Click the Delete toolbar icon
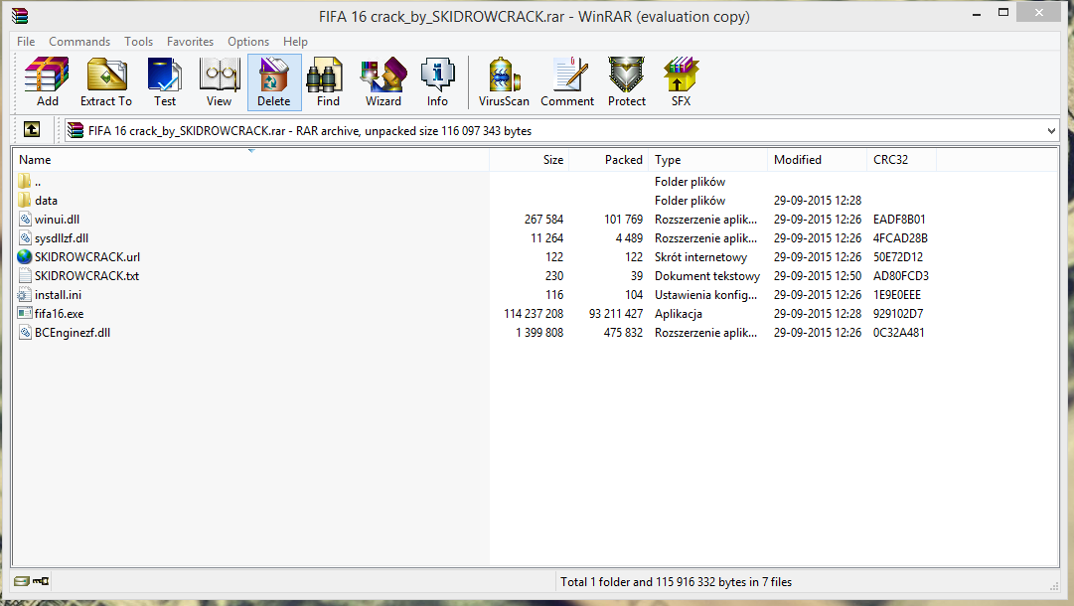 [x=274, y=82]
